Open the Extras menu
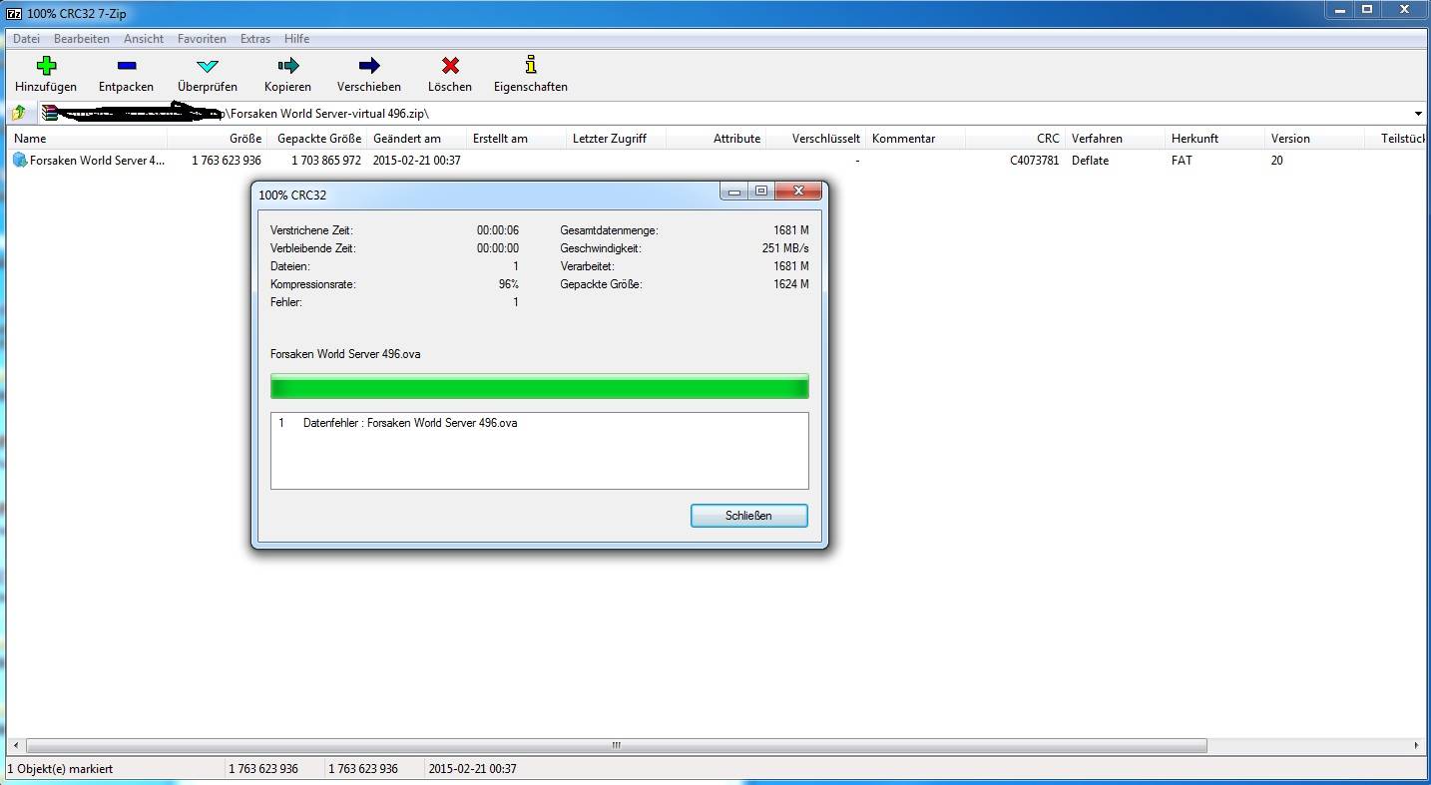This screenshot has height=785, width=1431. tap(255, 39)
